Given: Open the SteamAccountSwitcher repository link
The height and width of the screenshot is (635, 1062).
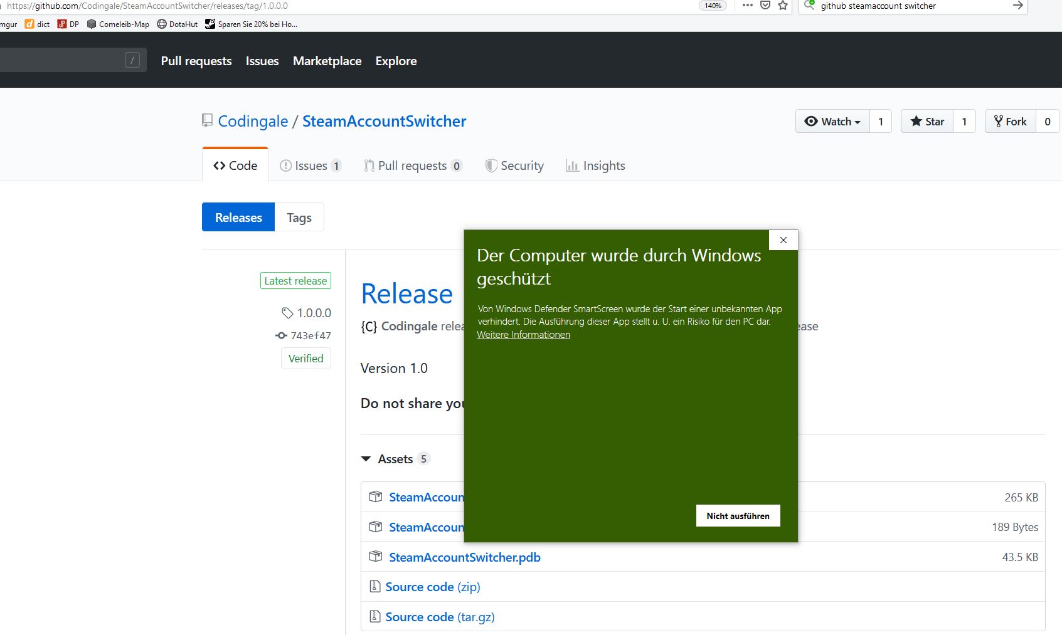Looking at the screenshot, I should (385, 121).
